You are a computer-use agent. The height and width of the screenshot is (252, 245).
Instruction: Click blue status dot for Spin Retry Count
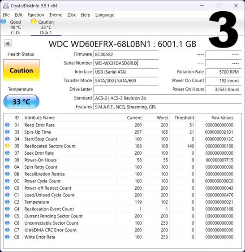[x=7, y=167]
